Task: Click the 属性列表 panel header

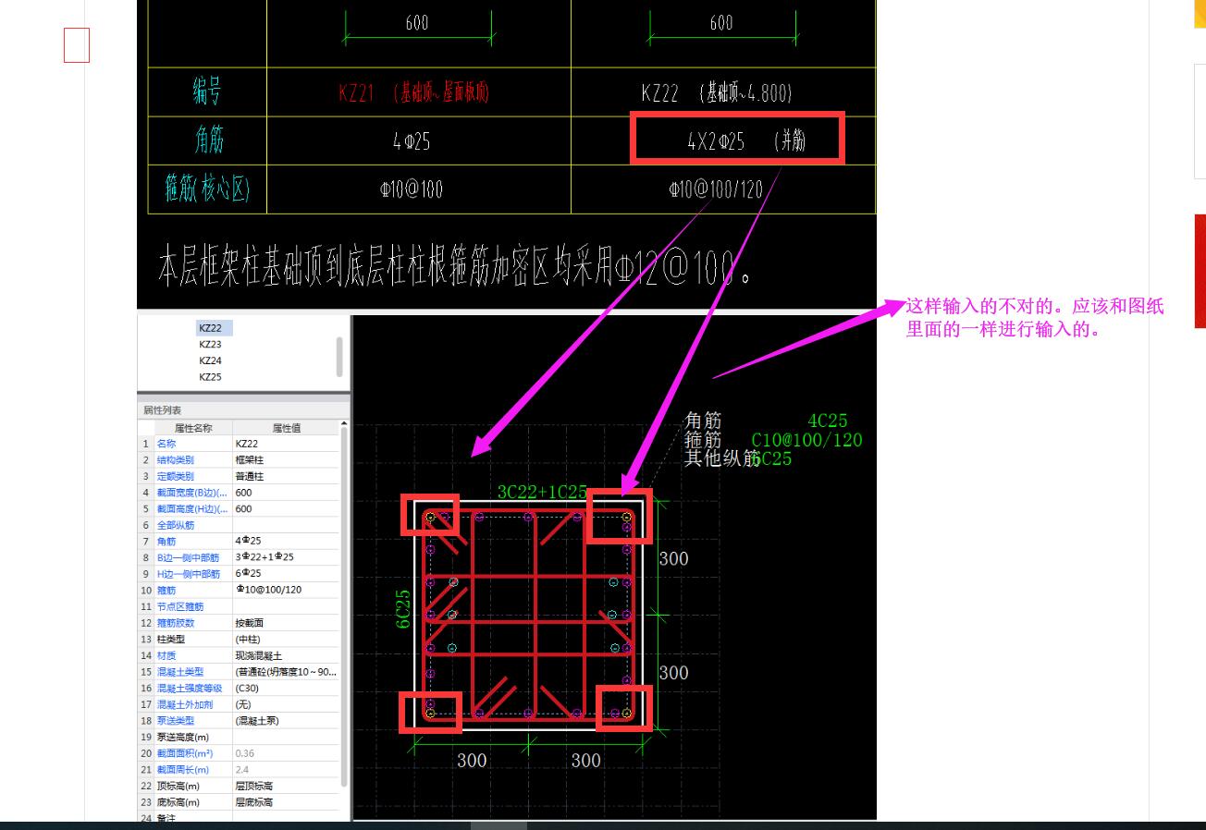Action: click(x=243, y=409)
